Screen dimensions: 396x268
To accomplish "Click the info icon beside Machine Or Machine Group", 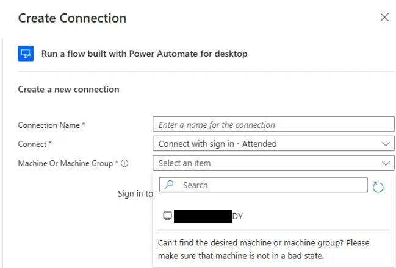I will click(124, 163).
